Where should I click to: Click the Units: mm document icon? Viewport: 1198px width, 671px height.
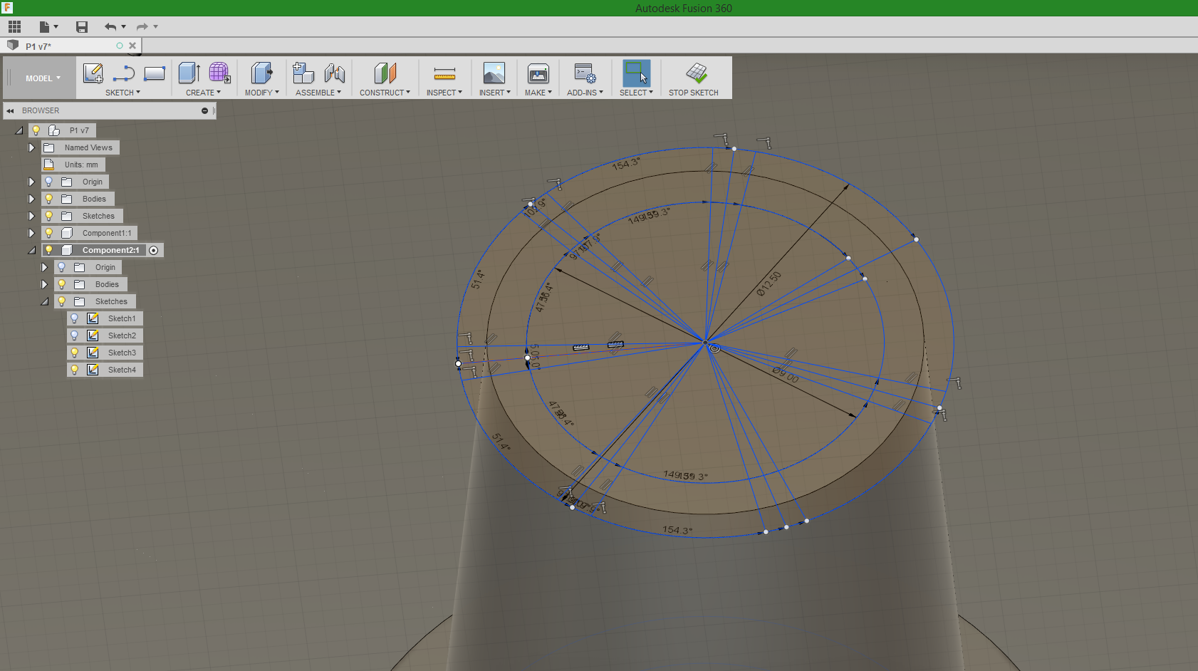coord(49,165)
